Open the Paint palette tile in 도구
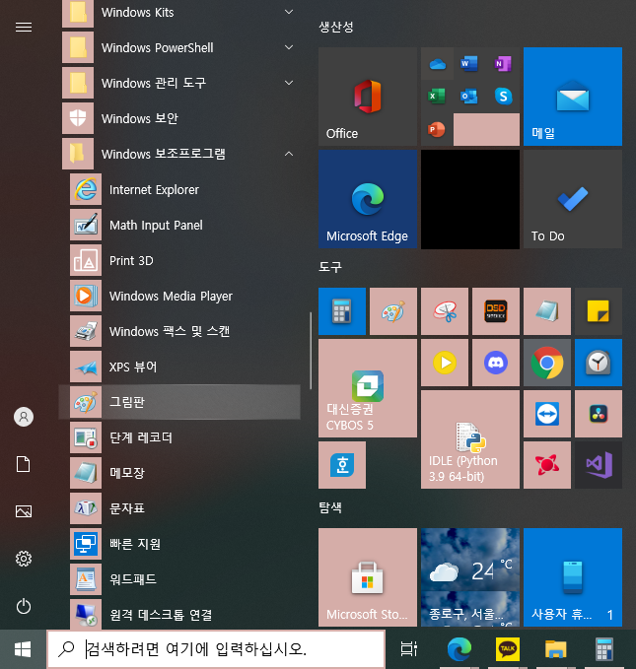The image size is (636, 669). (x=393, y=311)
